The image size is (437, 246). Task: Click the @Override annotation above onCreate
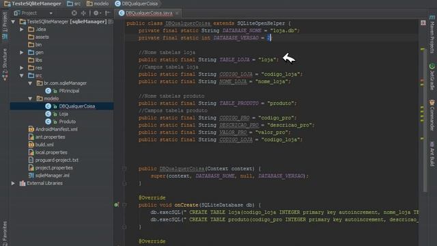[x=152, y=197]
